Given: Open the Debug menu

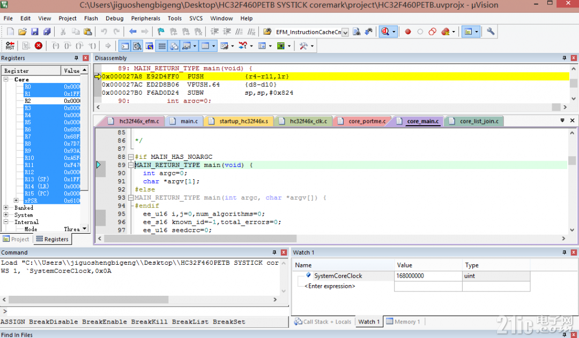Looking at the screenshot, I should [115, 18].
